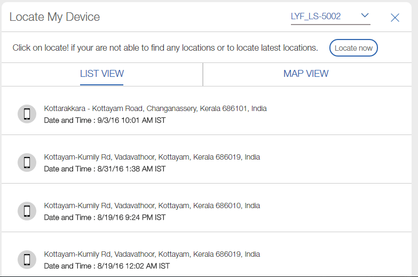The image size is (418, 277).
Task: Click the phone icon for the 12:02 AM entry
Action: [27, 260]
